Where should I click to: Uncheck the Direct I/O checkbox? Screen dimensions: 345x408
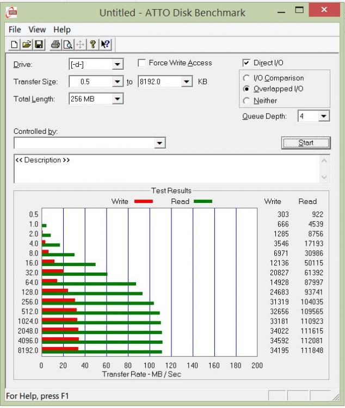click(246, 63)
